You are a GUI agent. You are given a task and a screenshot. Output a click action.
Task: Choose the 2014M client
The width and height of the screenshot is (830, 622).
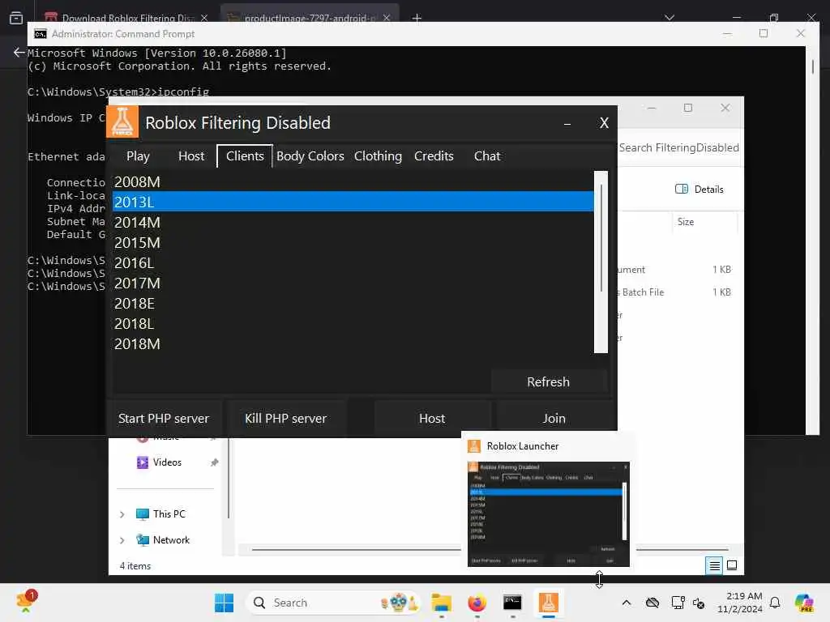click(x=353, y=222)
